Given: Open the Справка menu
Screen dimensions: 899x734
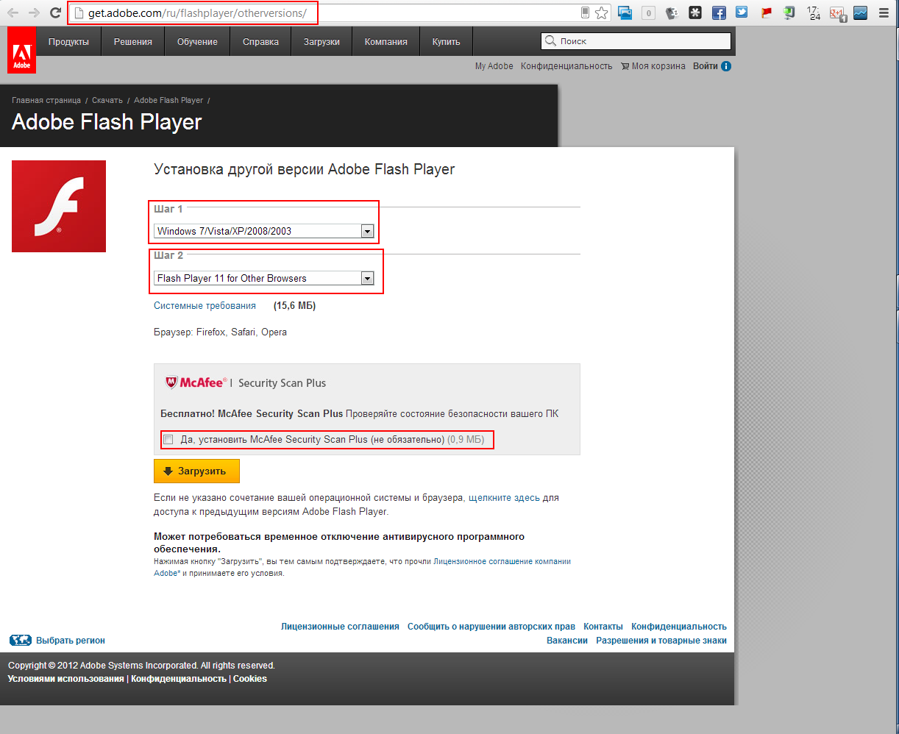Looking at the screenshot, I should (x=260, y=42).
